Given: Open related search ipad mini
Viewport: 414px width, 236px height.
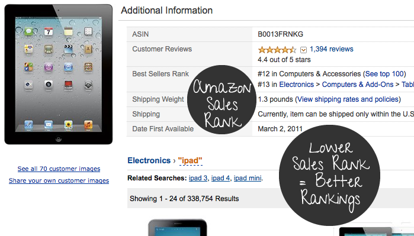Looking at the screenshot, I should 248,178.
